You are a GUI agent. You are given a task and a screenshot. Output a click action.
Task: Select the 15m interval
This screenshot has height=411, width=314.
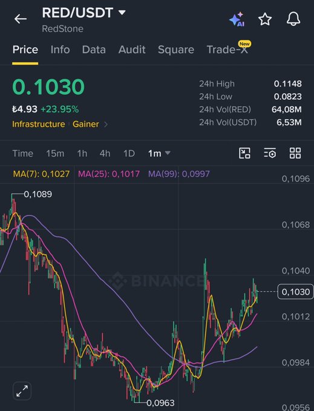(x=55, y=153)
